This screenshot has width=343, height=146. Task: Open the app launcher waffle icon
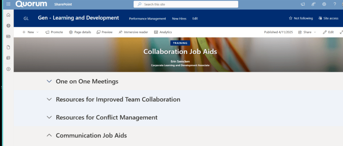(8, 4)
